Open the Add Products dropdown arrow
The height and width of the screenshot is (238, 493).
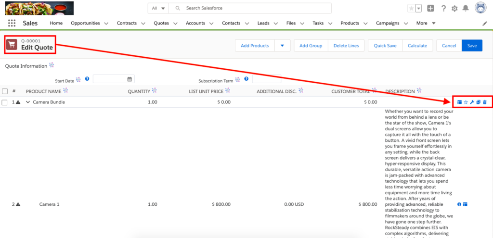coord(282,46)
